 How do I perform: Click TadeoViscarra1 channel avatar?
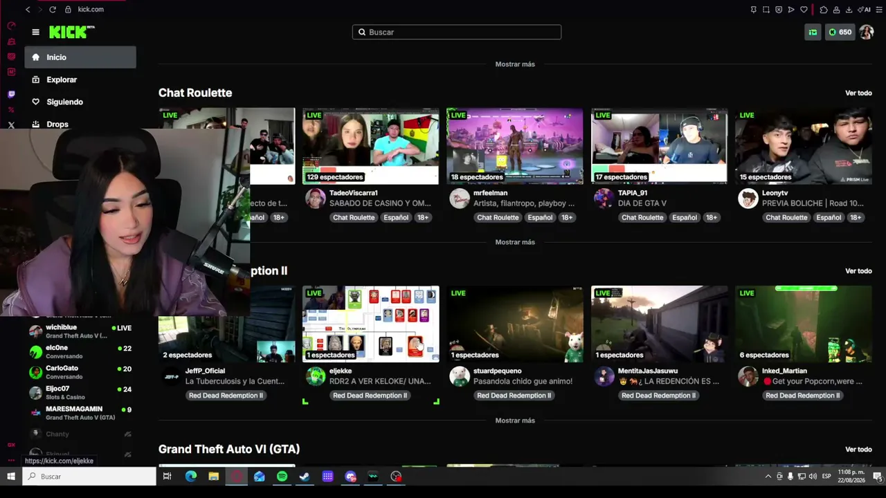pyautogui.click(x=315, y=199)
